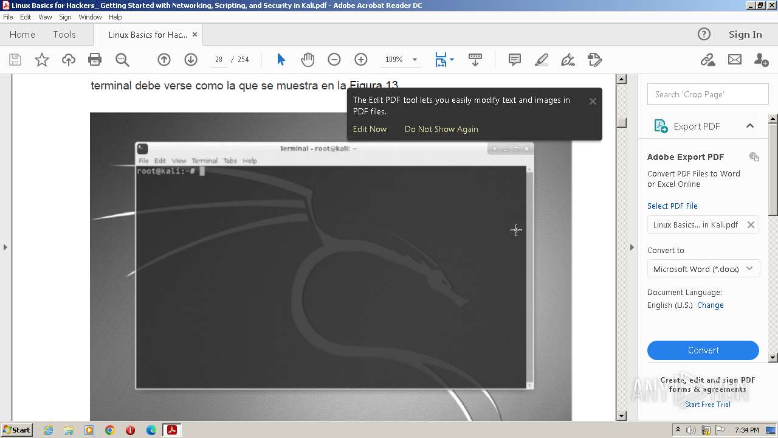Select the Linux Basics document tab
Viewport: 778px width, 438px height.
tap(148, 35)
